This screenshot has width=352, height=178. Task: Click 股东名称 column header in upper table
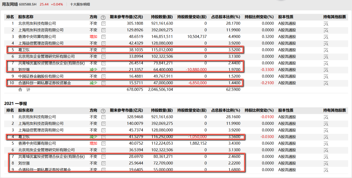tap(26, 17)
